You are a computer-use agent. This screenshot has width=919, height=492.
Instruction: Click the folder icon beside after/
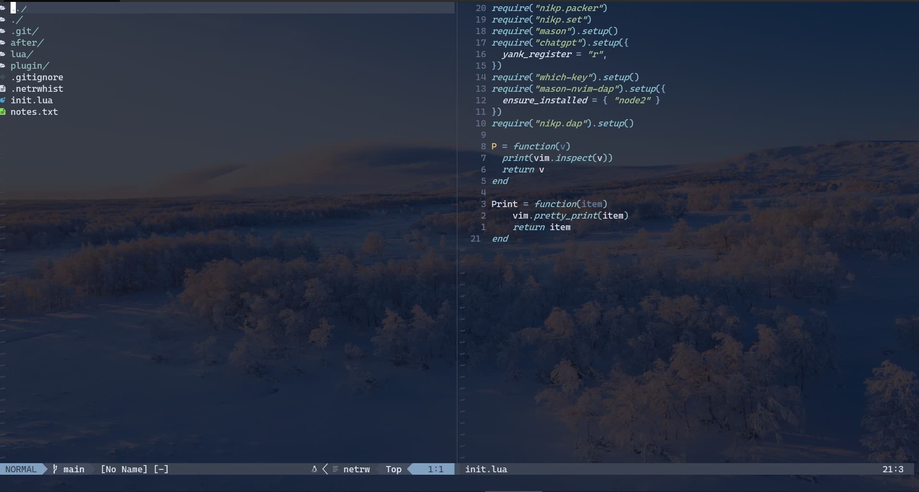tap(3, 43)
